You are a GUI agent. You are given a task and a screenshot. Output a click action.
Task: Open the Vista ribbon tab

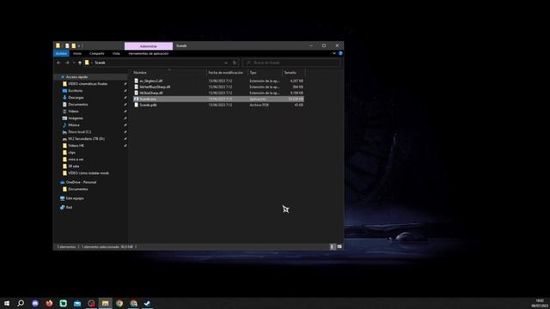pos(116,53)
